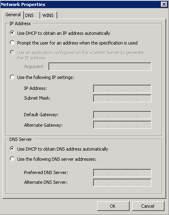Click the IP Address input field
Image resolution: width=169 pixels, height=215 pixels.
122,89
